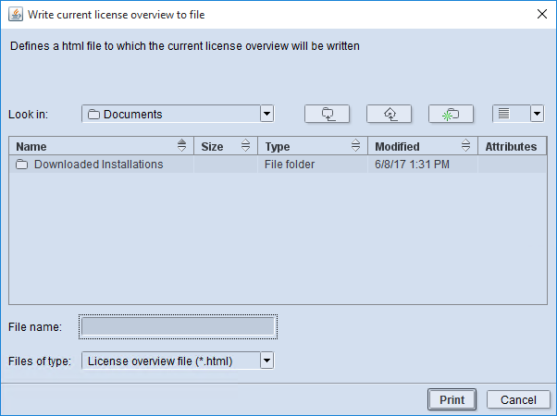The image size is (557, 416).
Task: Create a new folder with the green star button
Action: pyautogui.click(x=451, y=114)
